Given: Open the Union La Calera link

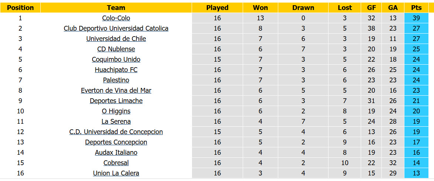Looking at the screenshot, I should [116, 173].
